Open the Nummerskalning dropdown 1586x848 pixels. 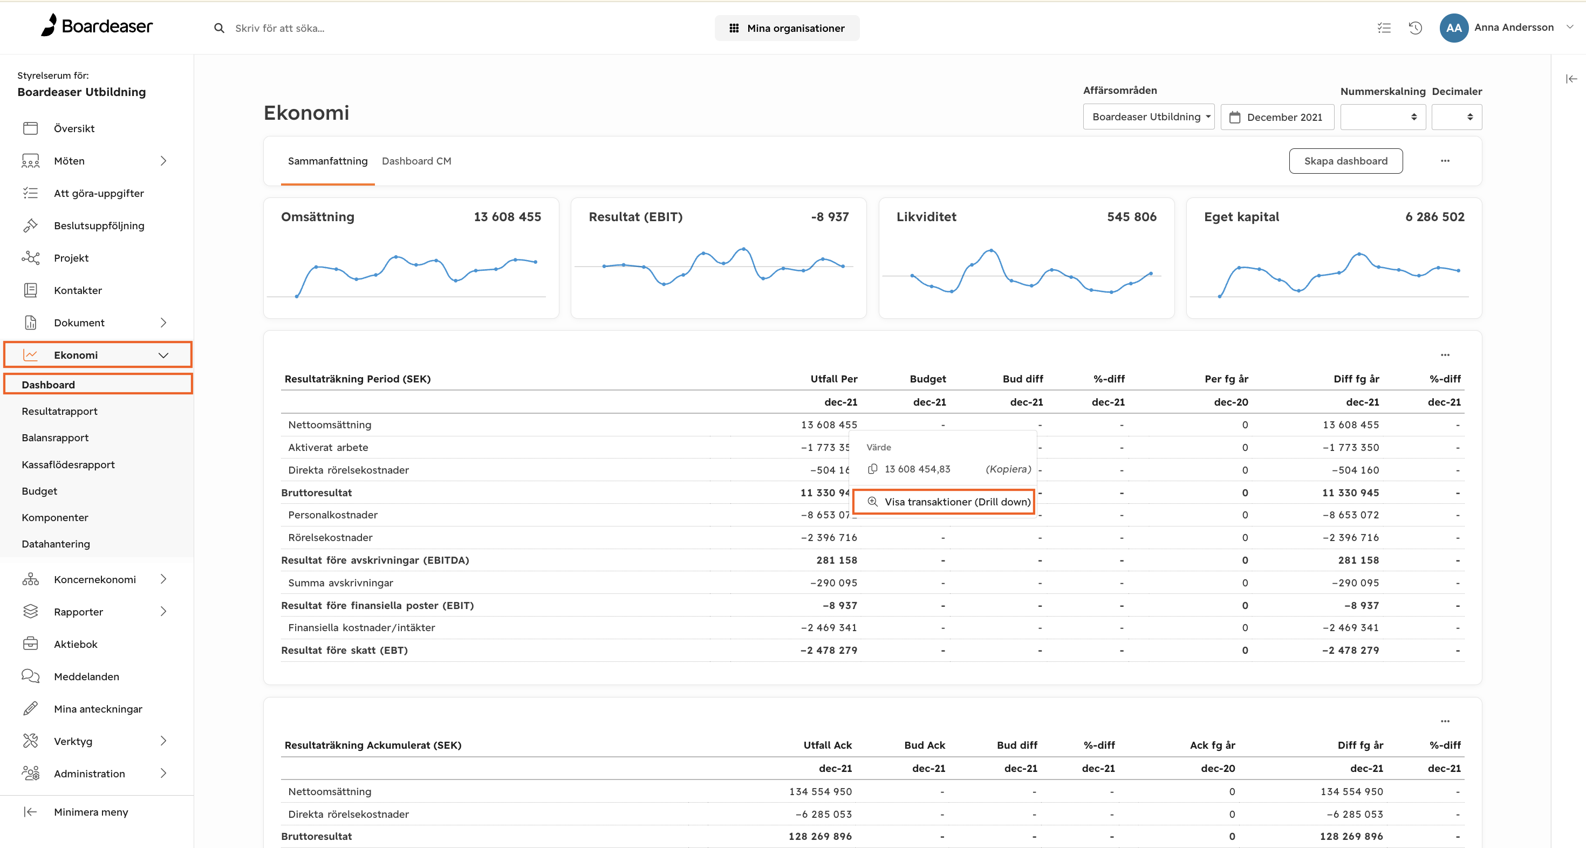pyautogui.click(x=1383, y=117)
